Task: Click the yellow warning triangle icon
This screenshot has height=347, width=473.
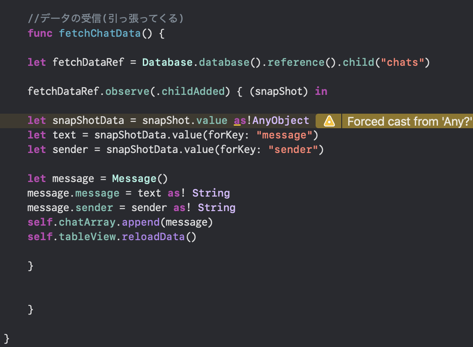Action: (329, 121)
